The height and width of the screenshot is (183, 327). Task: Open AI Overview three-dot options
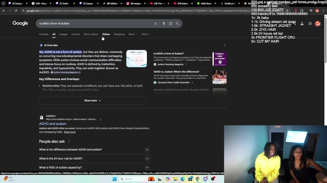(x=225, y=45)
